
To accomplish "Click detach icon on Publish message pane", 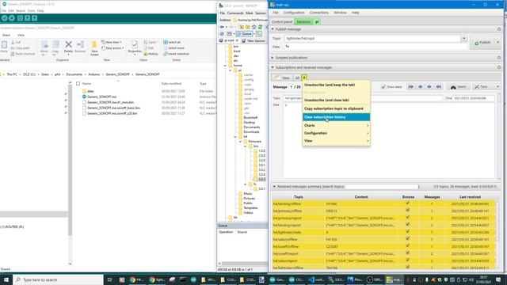I will [x=499, y=29].
